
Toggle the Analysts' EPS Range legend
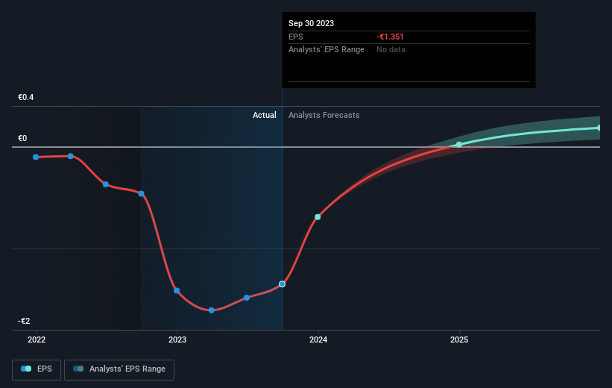pos(119,369)
